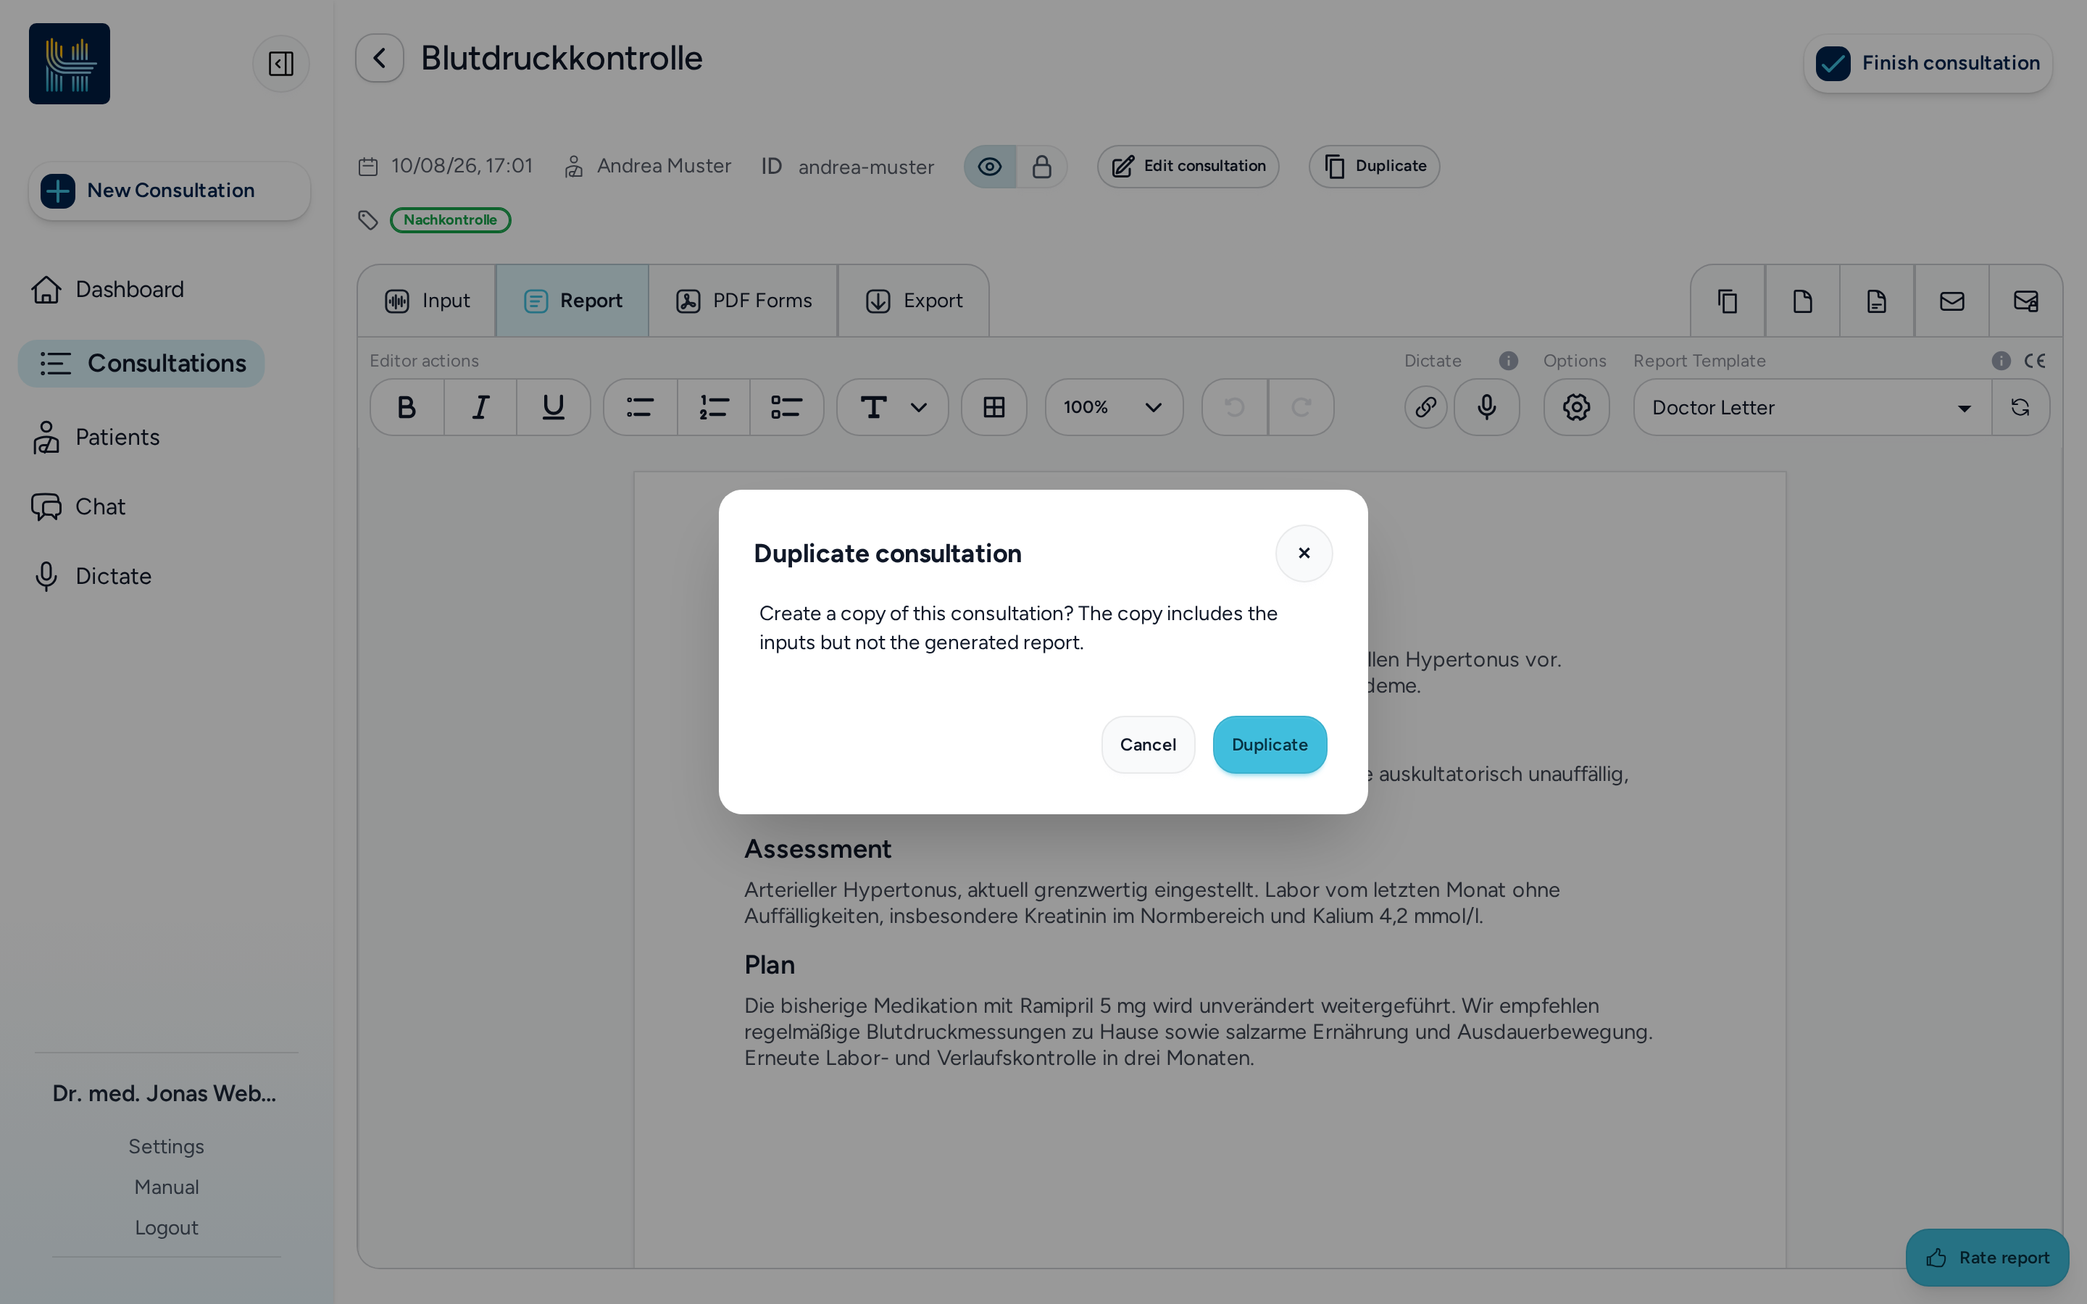Copy report with the copy icon
The width and height of the screenshot is (2087, 1304).
tap(1728, 301)
